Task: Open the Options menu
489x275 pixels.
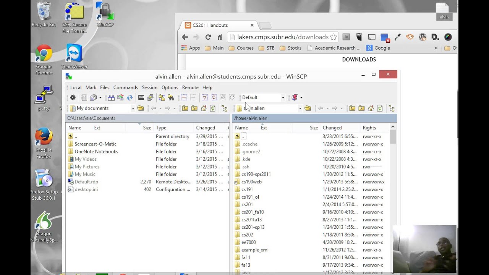Action: pyautogui.click(x=170, y=87)
